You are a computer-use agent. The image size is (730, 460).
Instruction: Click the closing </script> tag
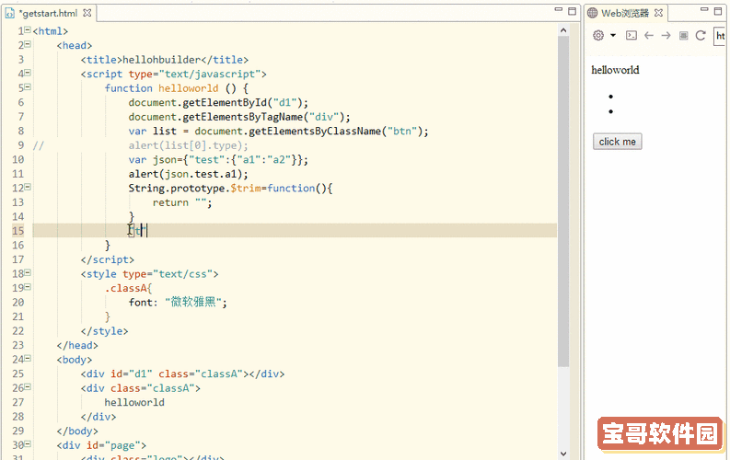click(108, 259)
